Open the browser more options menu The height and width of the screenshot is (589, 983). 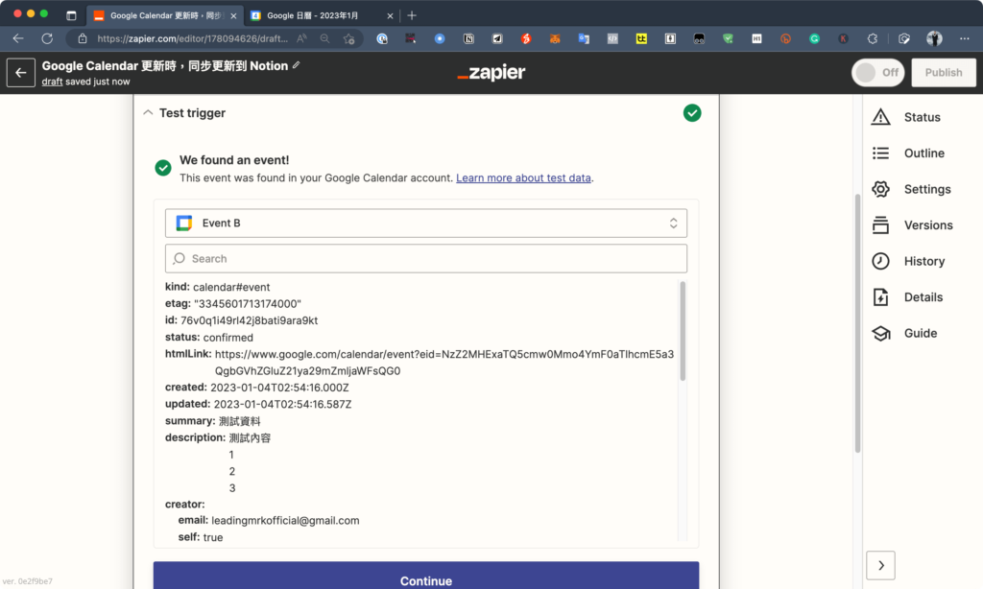[964, 38]
